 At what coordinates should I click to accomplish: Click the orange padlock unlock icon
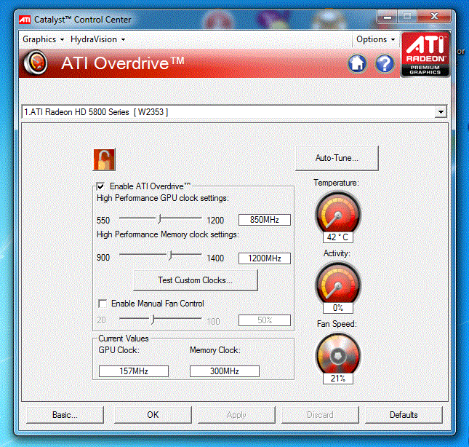[x=104, y=159]
